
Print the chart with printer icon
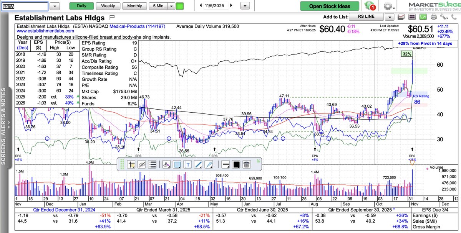click(434, 17)
